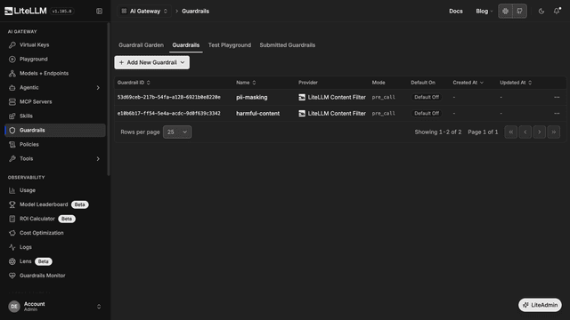Screen dimensions: 570x320
Task: Open notifications bell
Action: pos(557,12)
